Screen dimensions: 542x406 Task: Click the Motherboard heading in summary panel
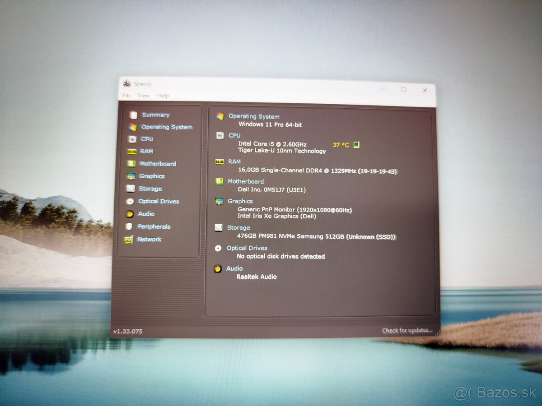pos(246,181)
